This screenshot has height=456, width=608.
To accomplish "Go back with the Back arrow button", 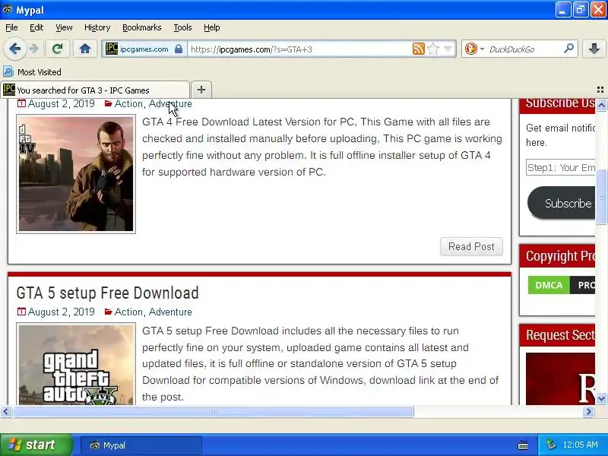I will pyautogui.click(x=14, y=49).
